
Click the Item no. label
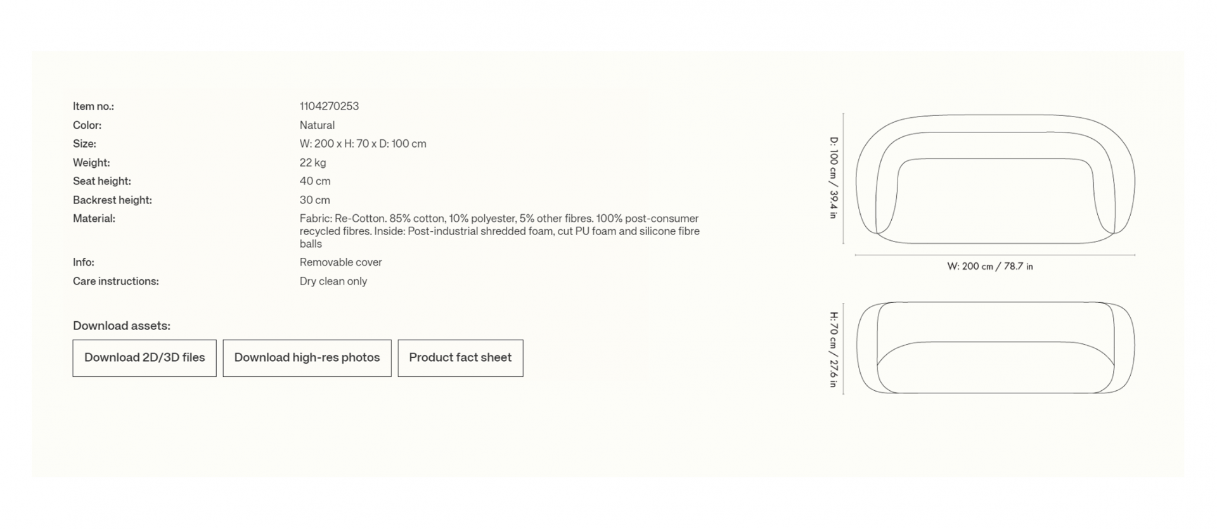click(x=93, y=106)
